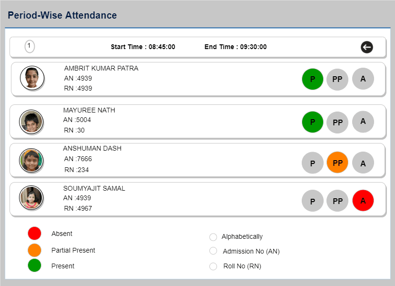Select period number 1 circle

click(30, 46)
